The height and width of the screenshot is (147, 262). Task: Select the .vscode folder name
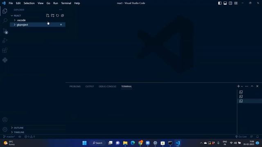click(x=21, y=20)
